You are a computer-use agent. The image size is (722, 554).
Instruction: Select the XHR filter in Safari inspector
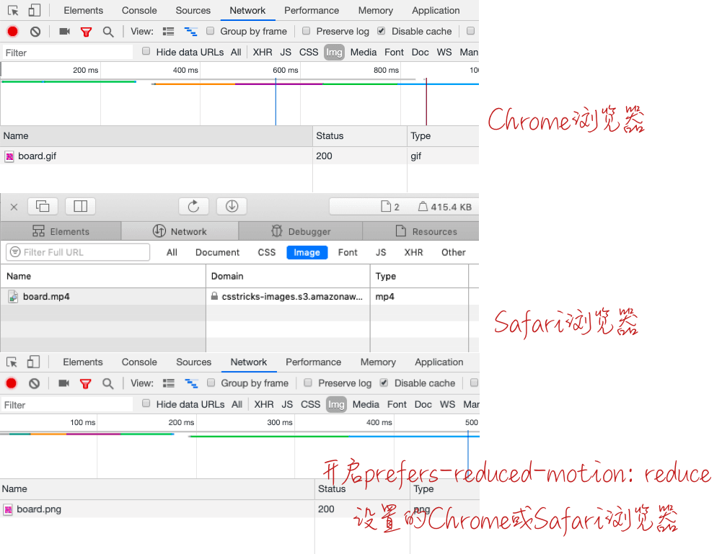(x=413, y=252)
